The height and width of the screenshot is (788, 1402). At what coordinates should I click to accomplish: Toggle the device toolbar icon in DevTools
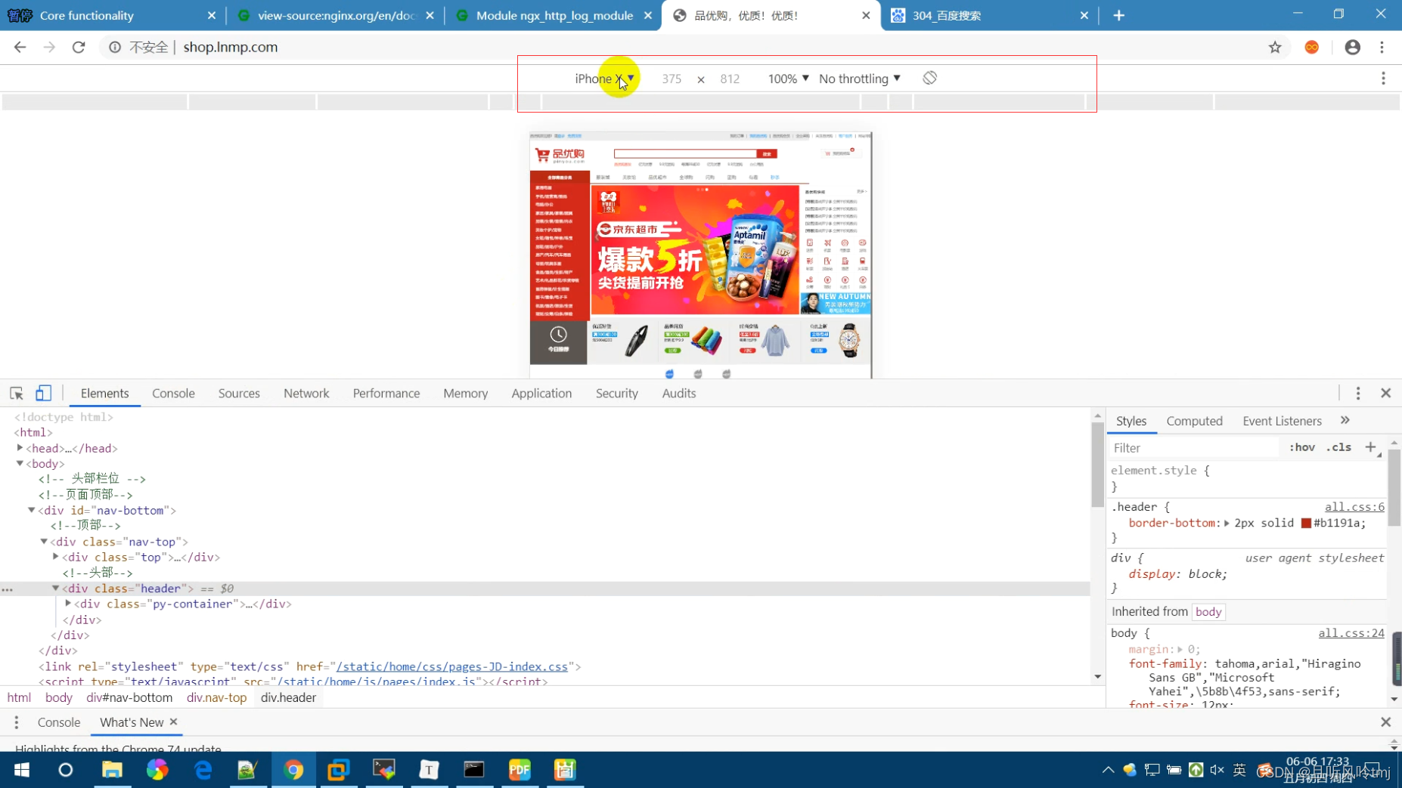44,393
